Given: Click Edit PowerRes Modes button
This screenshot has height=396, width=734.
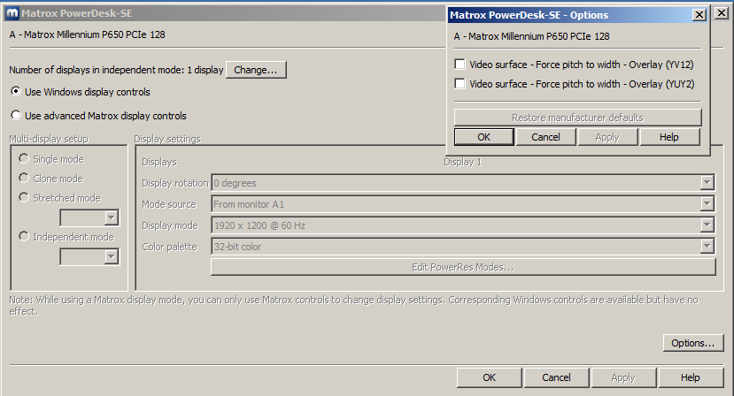Looking at the screenshot, I should click(x=462, y=267).
